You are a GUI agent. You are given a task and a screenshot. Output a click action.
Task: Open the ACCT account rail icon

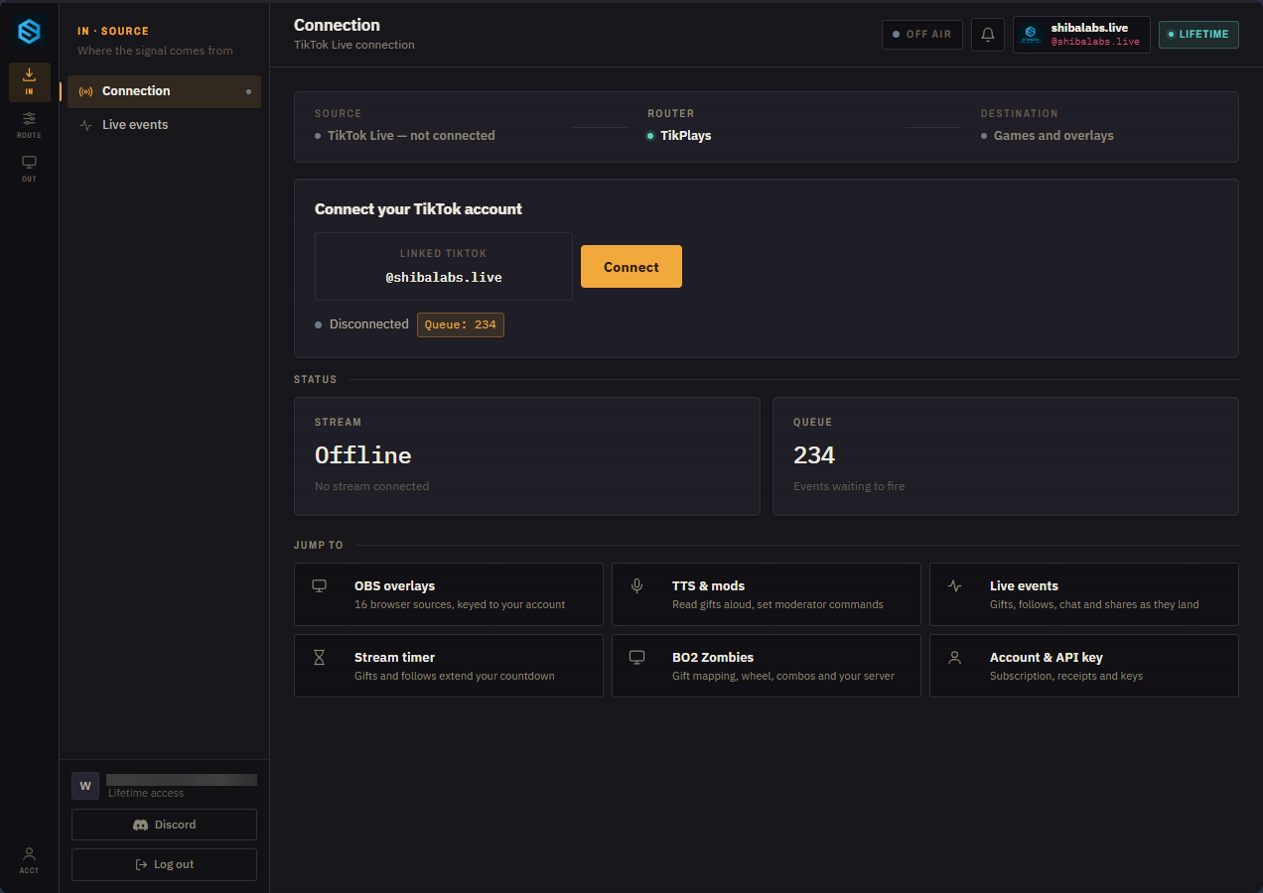click(30, 859)
